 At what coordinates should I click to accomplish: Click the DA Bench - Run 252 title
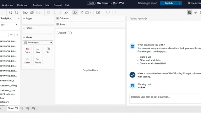(111, 3)
